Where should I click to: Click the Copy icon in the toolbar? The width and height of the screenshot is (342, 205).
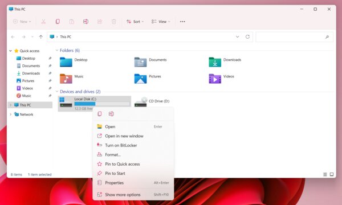click(x=58, y=21)
